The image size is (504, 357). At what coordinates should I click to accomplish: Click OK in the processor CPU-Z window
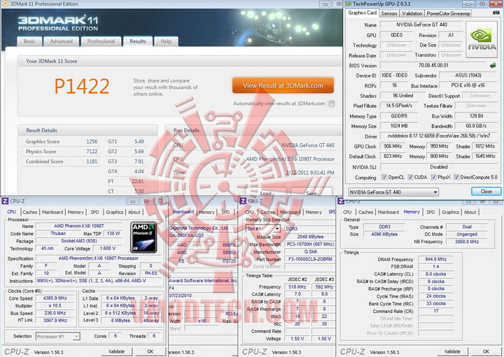150,351
